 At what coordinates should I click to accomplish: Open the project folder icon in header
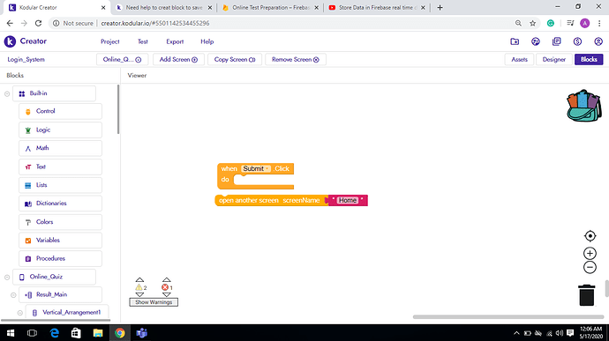(515, 41)
